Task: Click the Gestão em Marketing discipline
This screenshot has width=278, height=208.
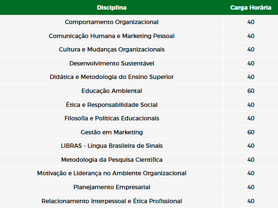Action: point(111,132)
